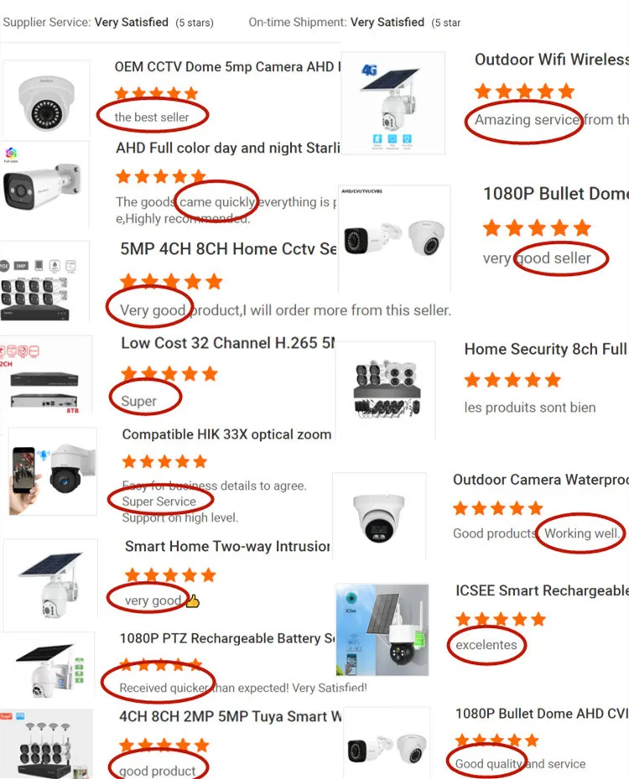Open the ICSEE rechargeable camera image
The image size is (629, 779).
[382, 630]
